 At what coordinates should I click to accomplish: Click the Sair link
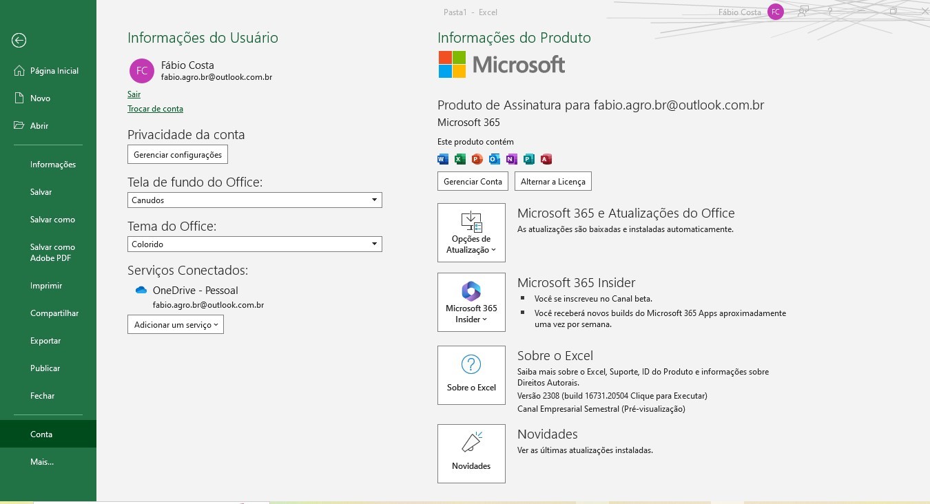[x=134, y=94]
